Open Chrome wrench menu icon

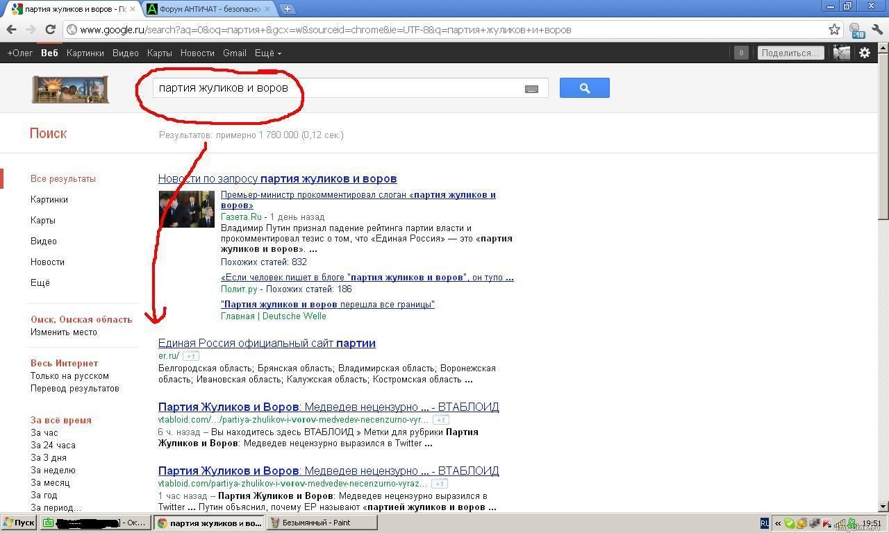point(877,30)
